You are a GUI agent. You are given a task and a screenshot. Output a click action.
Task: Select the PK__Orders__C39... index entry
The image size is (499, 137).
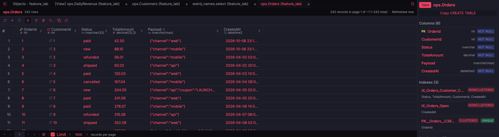point(458,124)
